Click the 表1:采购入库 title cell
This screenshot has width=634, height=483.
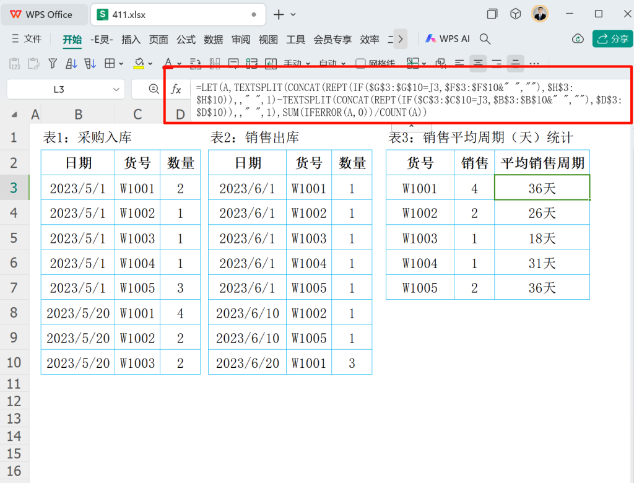[x=87, y=137]
